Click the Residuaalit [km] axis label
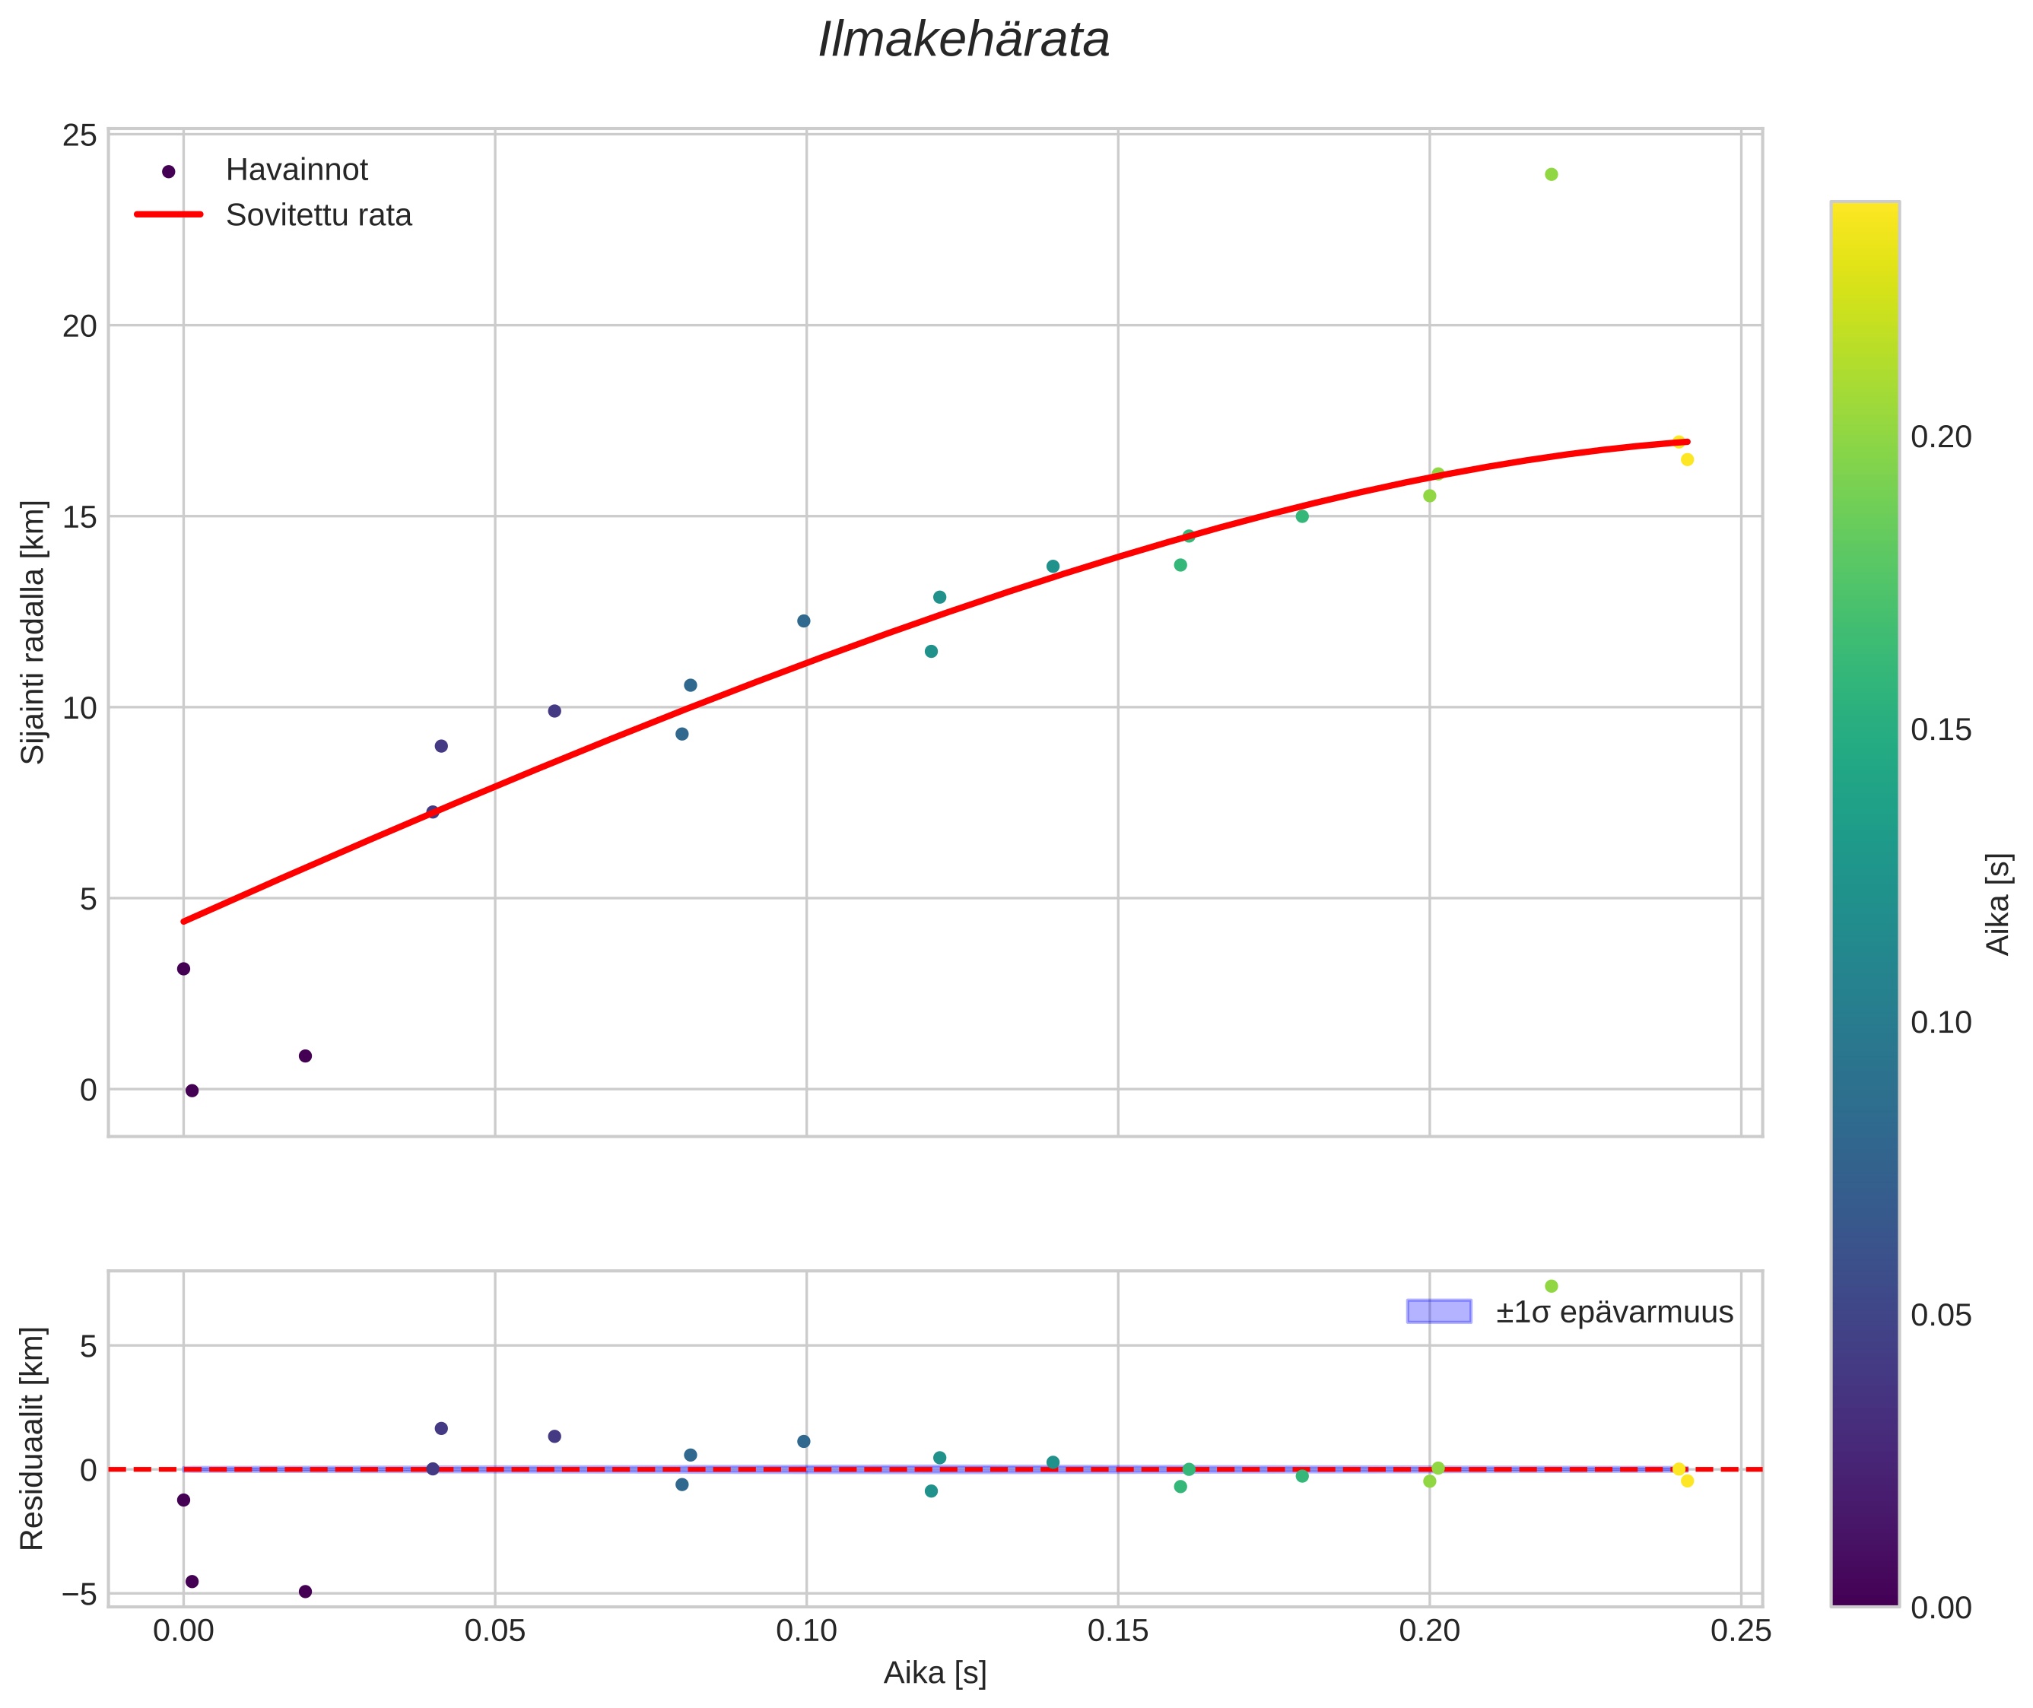 point(33,1438)
